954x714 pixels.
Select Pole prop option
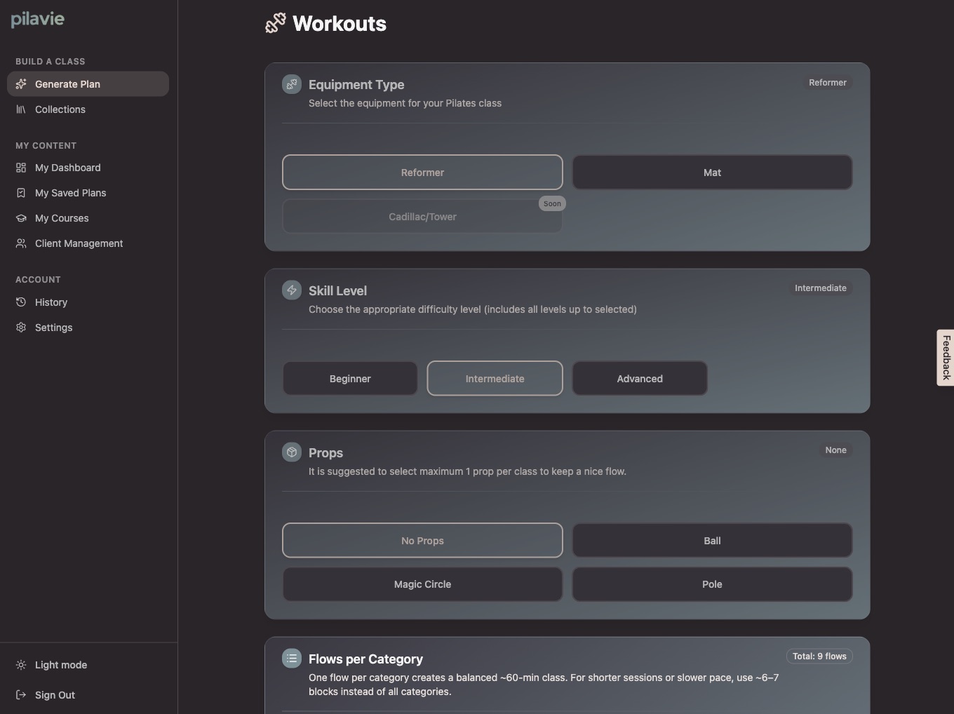(712, 584)
